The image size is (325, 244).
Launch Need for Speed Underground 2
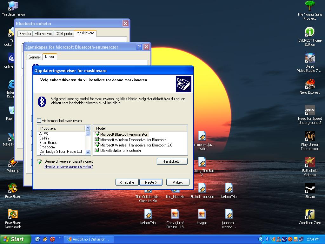310,114
